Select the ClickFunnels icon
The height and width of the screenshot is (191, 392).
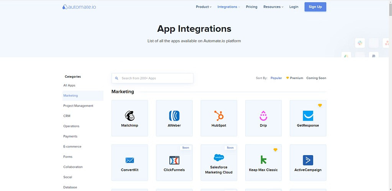tap(174, 160)
